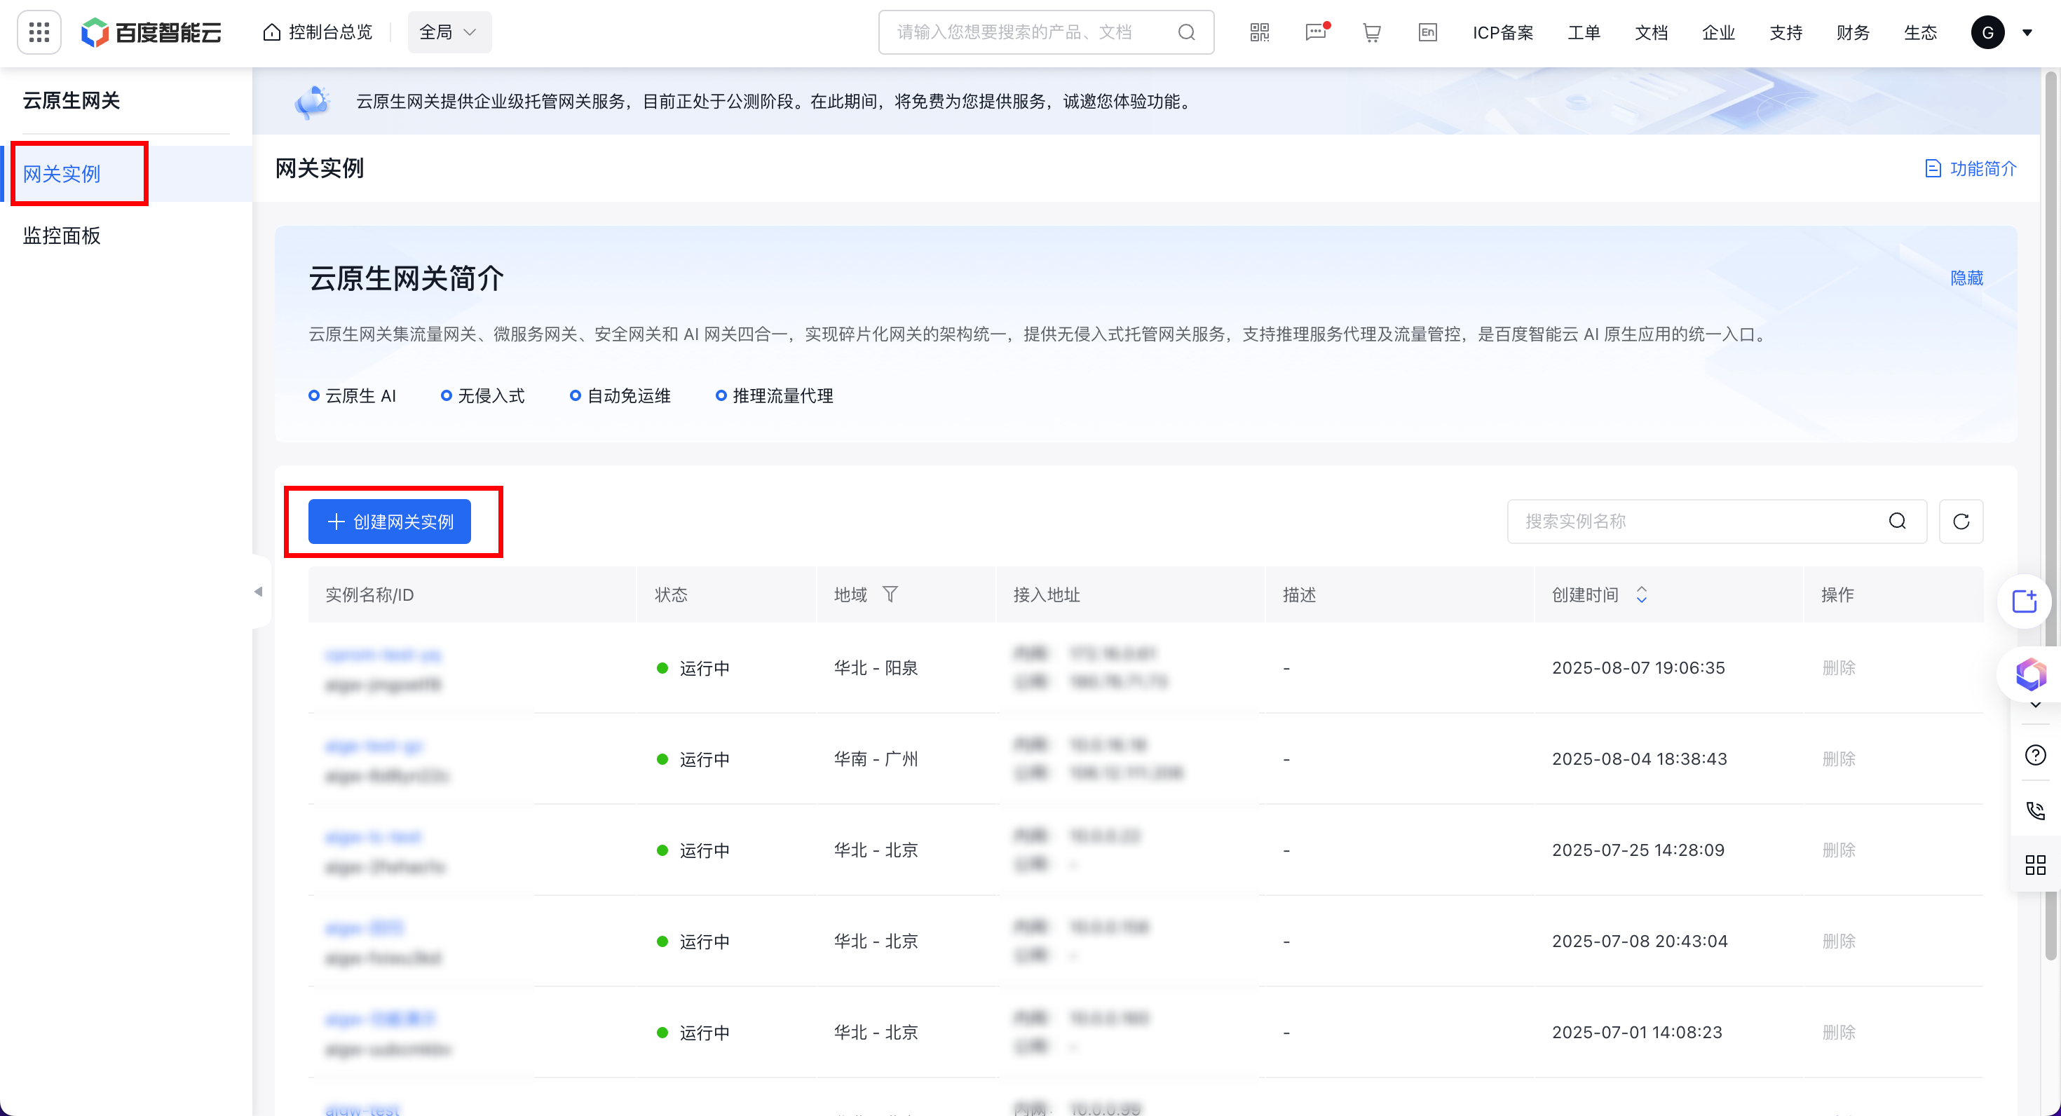Viewport: 2061px width, 1116px height.
Task: Open ICP备案 menu
Action: (1502, 32)
